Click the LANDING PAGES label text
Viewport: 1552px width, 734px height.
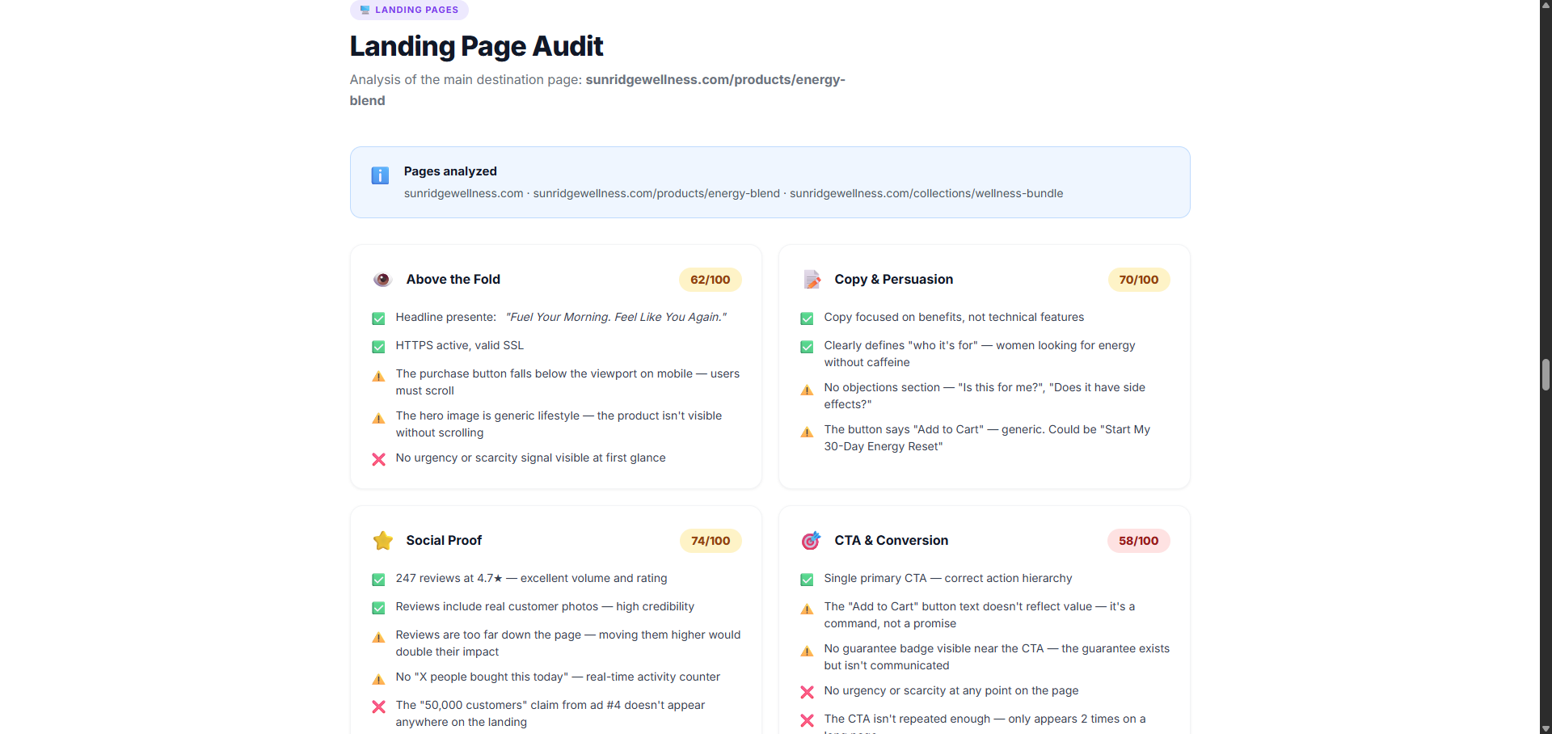[x=416, y=10]
